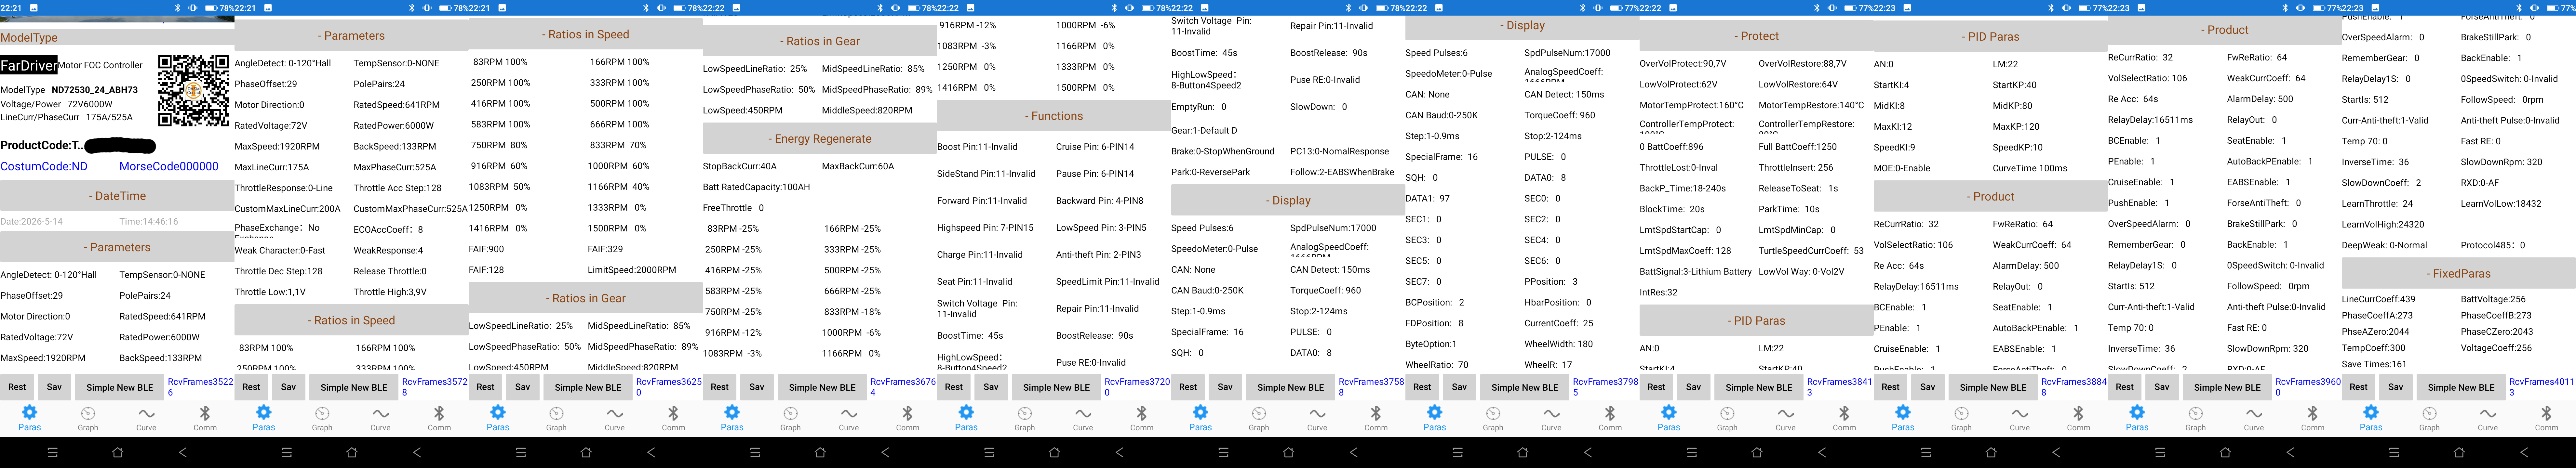The image size is (2576, 468).
Task: Tap Android home icon under the RcvFrames35226 screen
Action: click(117, 452)
